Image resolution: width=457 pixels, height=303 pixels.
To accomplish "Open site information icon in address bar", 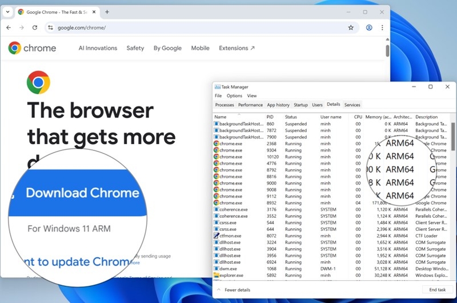I will pyautogui.click(x=50, y=27).
